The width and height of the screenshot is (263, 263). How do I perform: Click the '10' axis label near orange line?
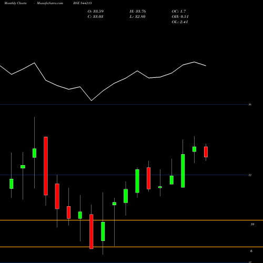tap(252, 224)
